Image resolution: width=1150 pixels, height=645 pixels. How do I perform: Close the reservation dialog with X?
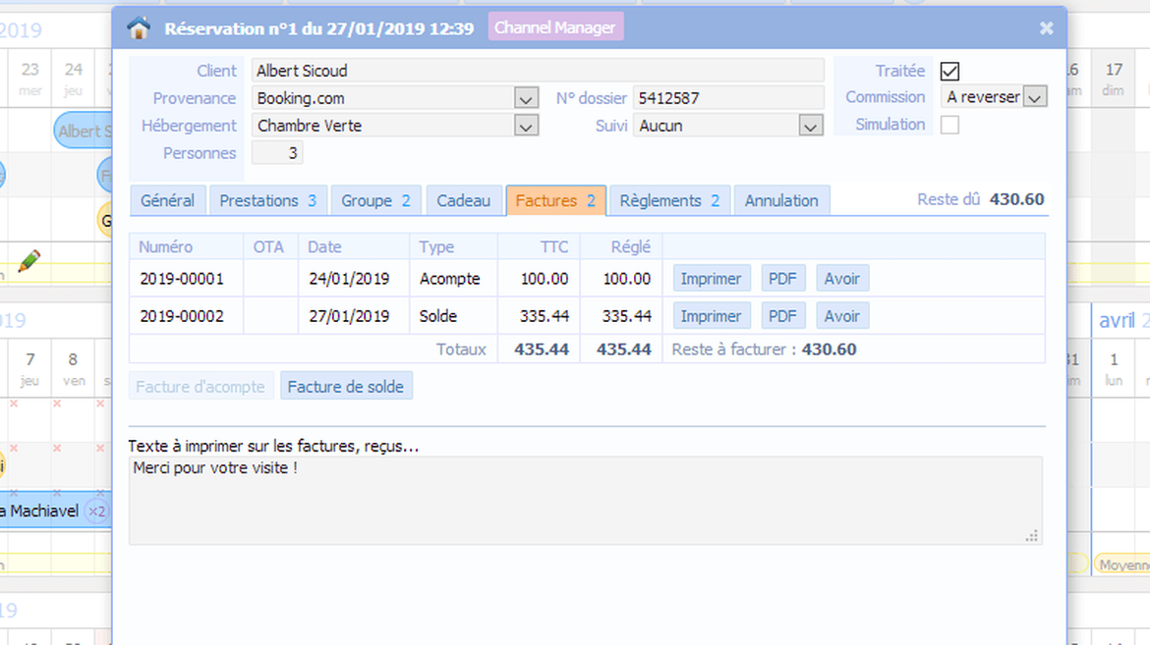[x=1046, y=28]
